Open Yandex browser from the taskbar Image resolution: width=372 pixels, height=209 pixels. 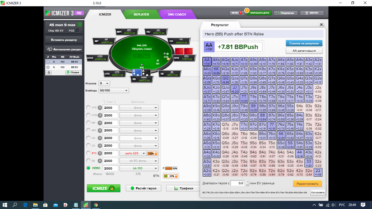point(66,205)
